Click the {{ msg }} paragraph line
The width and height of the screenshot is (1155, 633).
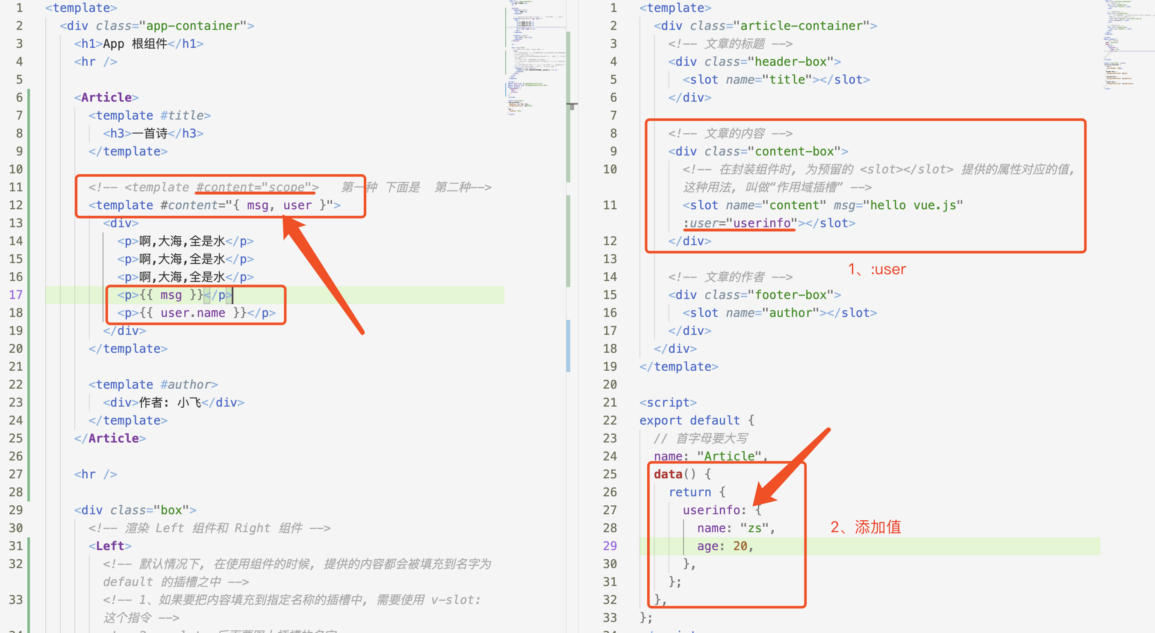(175, 295)
